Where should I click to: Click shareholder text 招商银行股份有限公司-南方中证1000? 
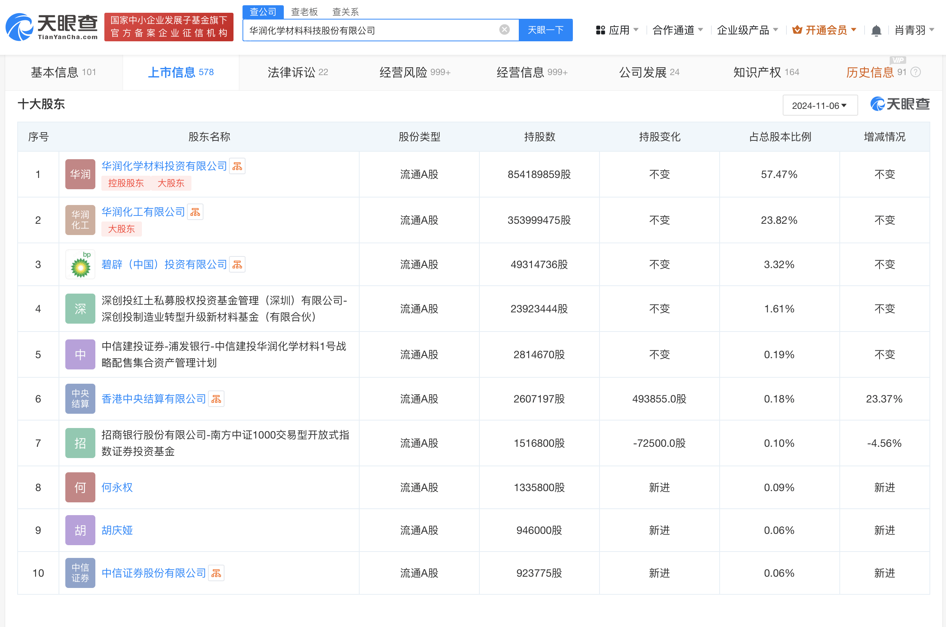226,443
